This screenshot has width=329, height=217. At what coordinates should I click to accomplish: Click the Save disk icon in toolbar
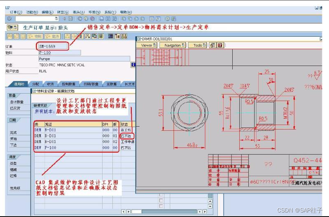[71, 19]
